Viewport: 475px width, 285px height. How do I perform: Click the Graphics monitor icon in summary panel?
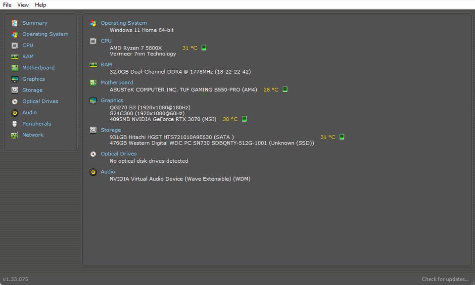(93, 100)
